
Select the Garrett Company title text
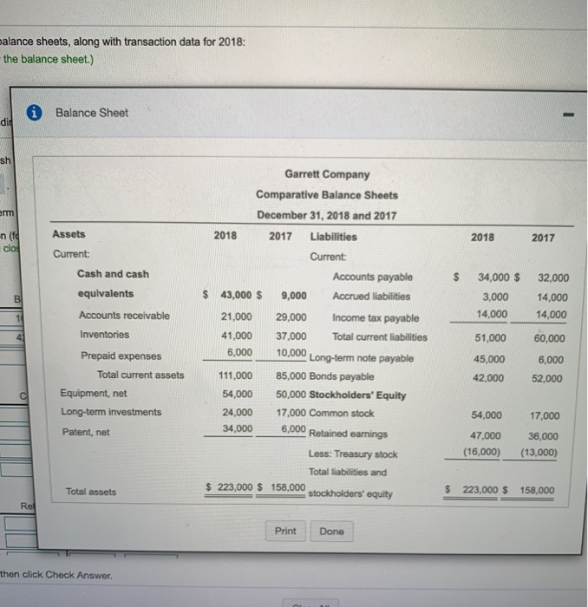(327, 174)
